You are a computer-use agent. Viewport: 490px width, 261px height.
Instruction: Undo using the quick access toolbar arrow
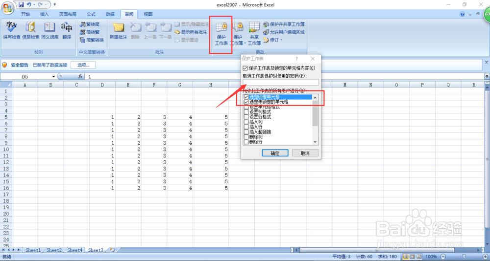point(29,5)
